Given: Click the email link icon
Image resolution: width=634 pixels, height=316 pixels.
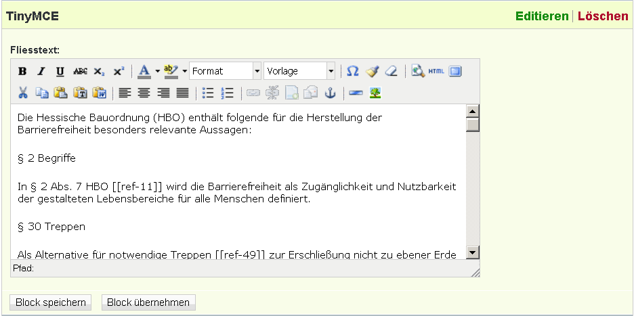Looking at the screenshot, I should click(x=310, y=93).
